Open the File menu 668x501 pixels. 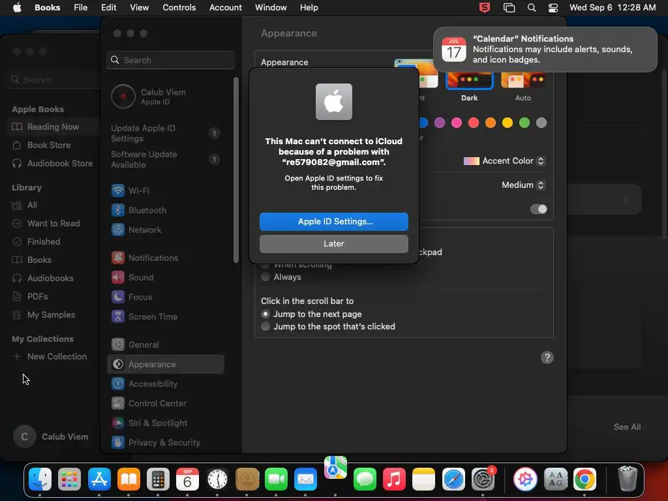tap(80, 8)
